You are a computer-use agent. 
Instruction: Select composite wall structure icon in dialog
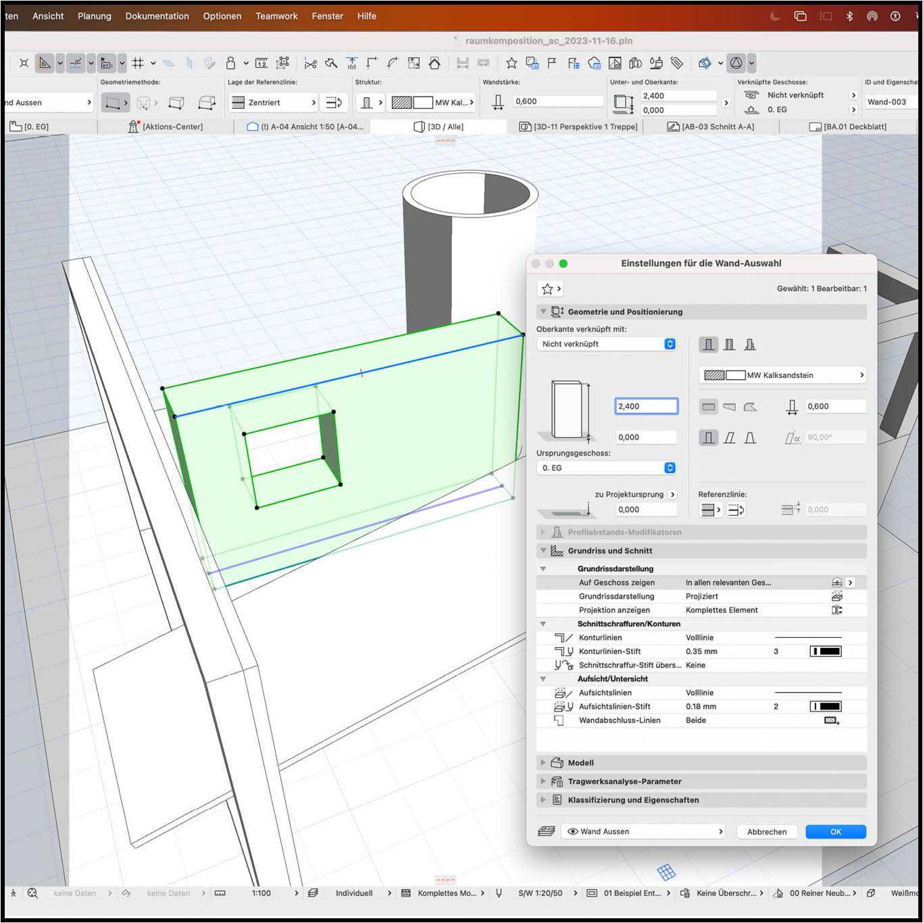(x=729, y=345)
